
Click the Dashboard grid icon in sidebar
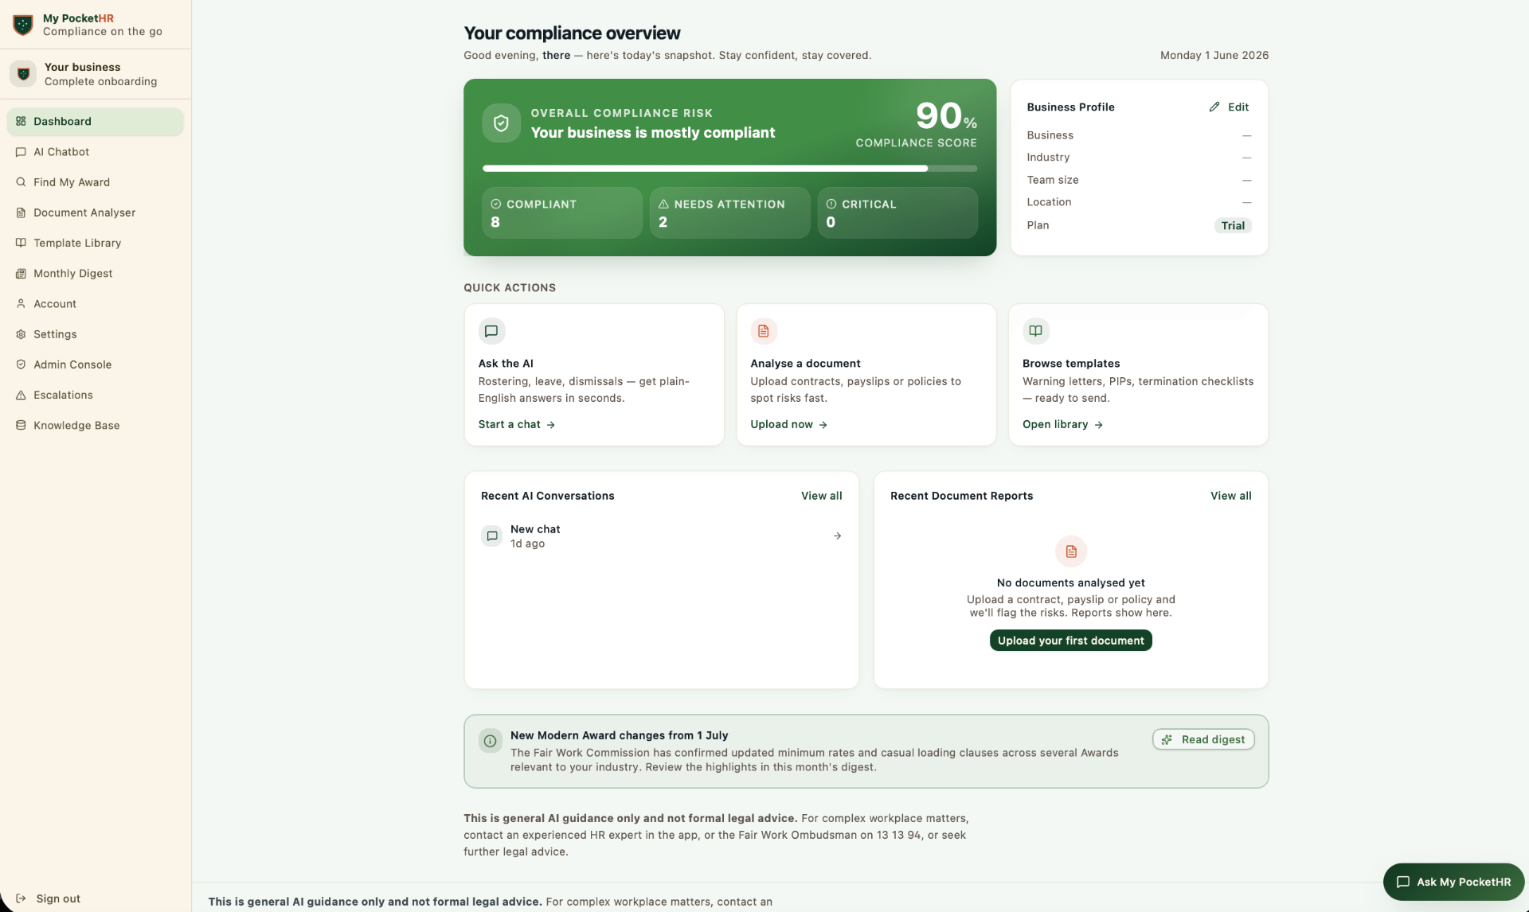[x=21, y=121]
